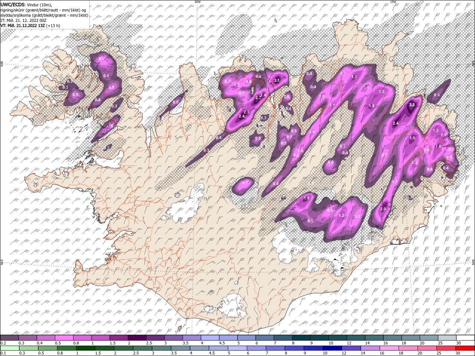The image size is (475, 356).
Task: Click the '15W' longitude label
Action: click(x=393, y=2)
